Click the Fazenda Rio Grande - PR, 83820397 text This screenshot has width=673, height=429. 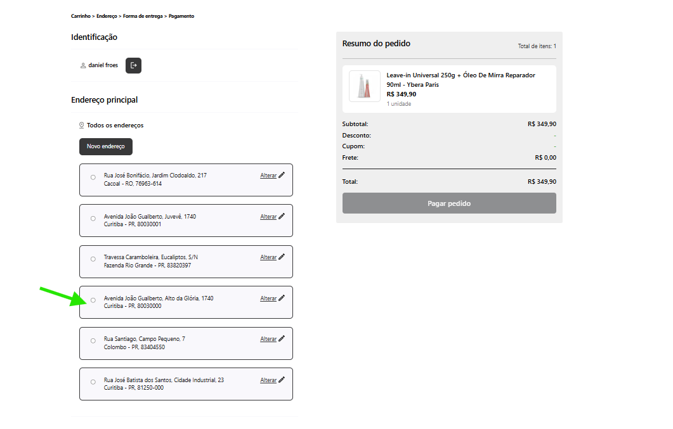pyautogui.click(x=147, y=266)
